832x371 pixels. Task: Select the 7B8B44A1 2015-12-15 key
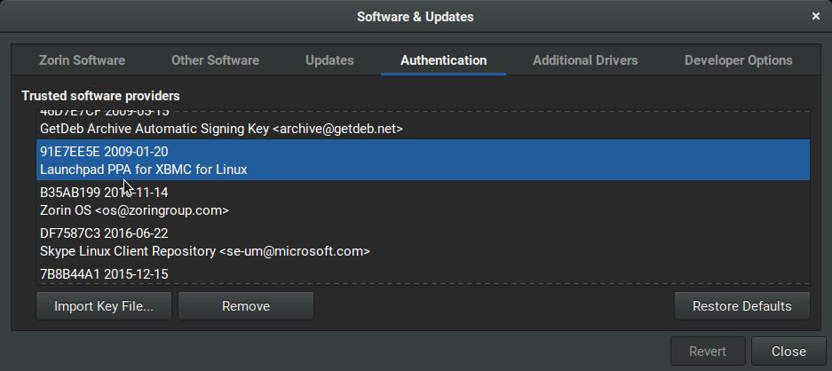(104, 274)
